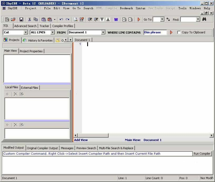The width and height of the screenshot is (215, 182).
Task: Click the purple W toolbar icon
Action: click(116, 19)
